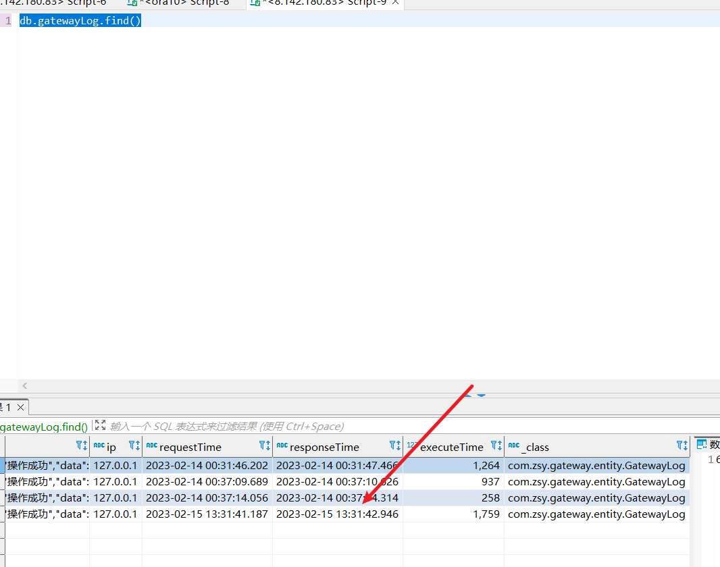The image size is (720, 567).
Task: Click the script icon on Script-9 tab
Action: point(255,3)
